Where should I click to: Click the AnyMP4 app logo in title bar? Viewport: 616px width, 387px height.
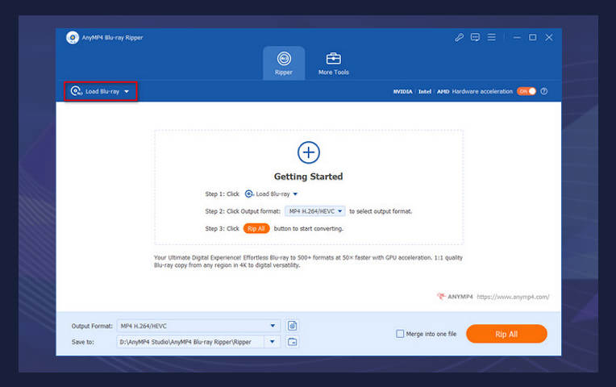[x=73, y=37]
